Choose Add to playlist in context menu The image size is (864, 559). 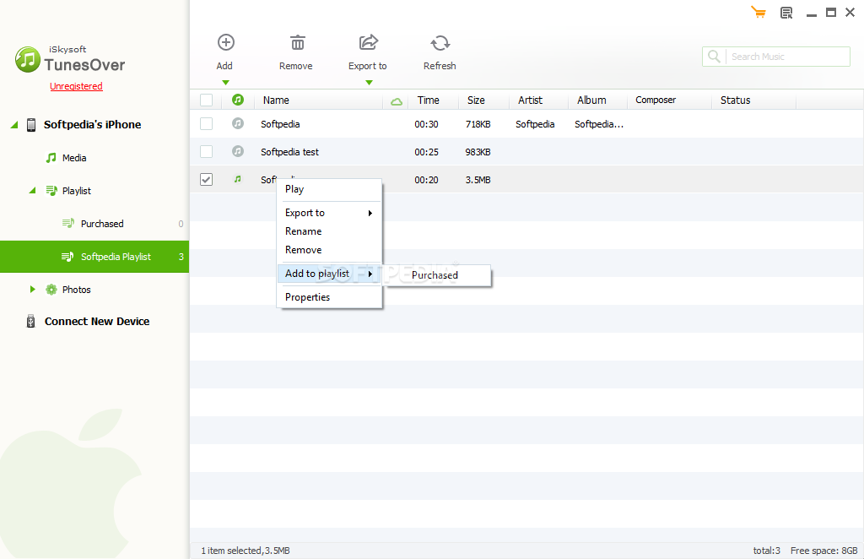click(x=330, y=274)
